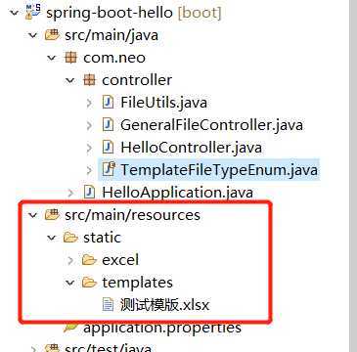Click the com.neo package icon
This screenshot has width=357, height=352.
point(70,58)
